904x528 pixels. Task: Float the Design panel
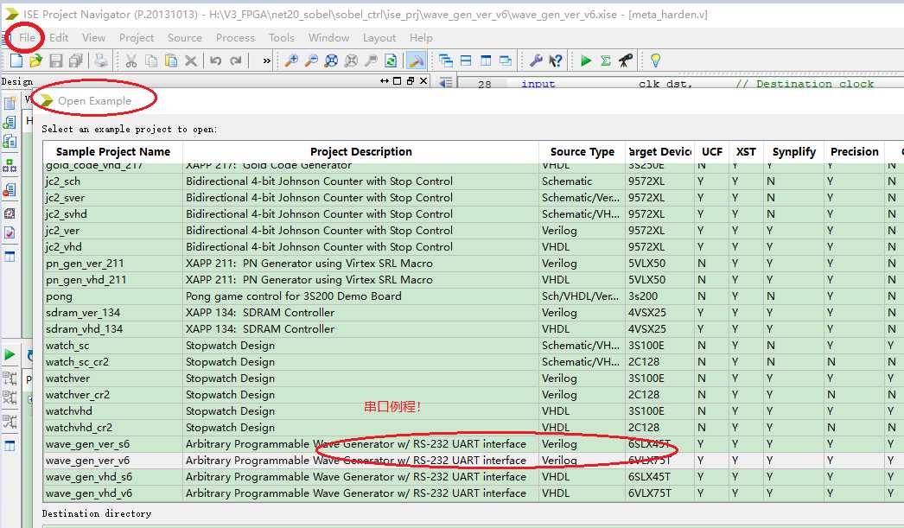(411, 81)
